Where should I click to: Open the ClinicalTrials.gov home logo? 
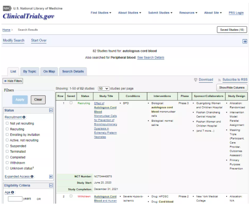click(28, 16)
